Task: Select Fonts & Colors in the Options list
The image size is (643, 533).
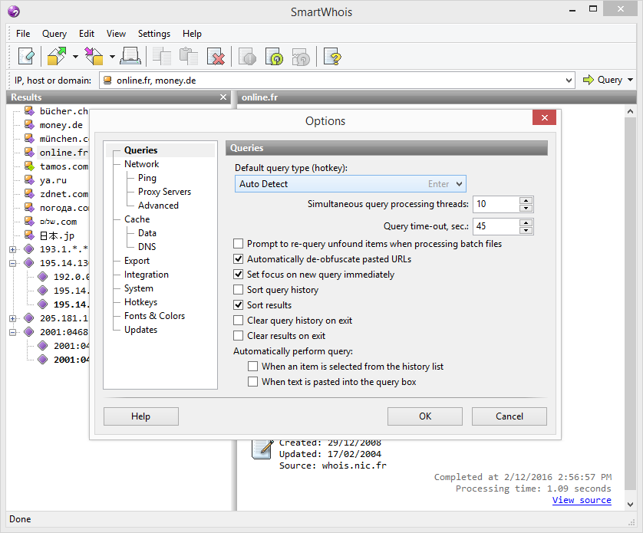Action: 154,315
